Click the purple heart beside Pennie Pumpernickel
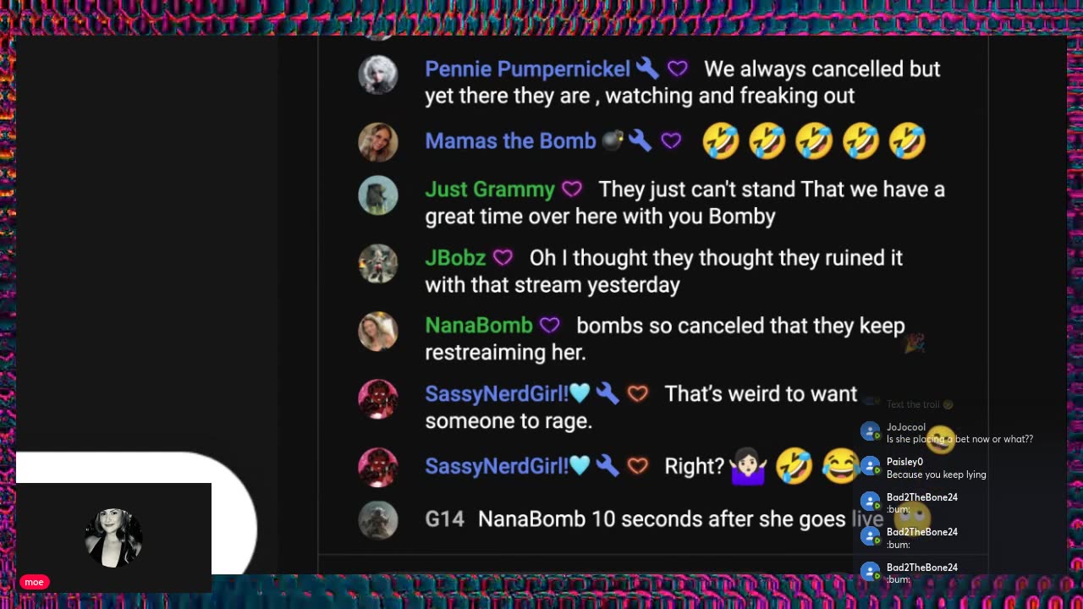Viewport: 1083px width, 609px height. pos(678,69)
